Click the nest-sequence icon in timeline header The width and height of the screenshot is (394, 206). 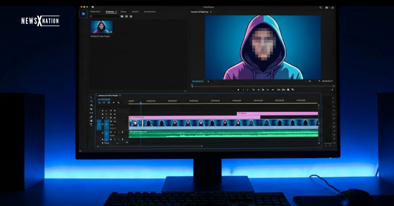point(99,103)
